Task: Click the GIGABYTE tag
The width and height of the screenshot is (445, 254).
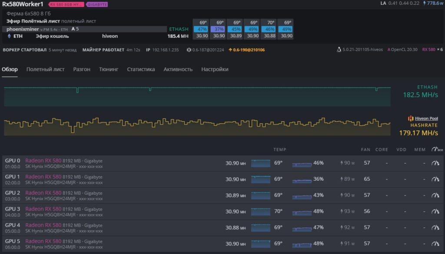Action: 97,4
